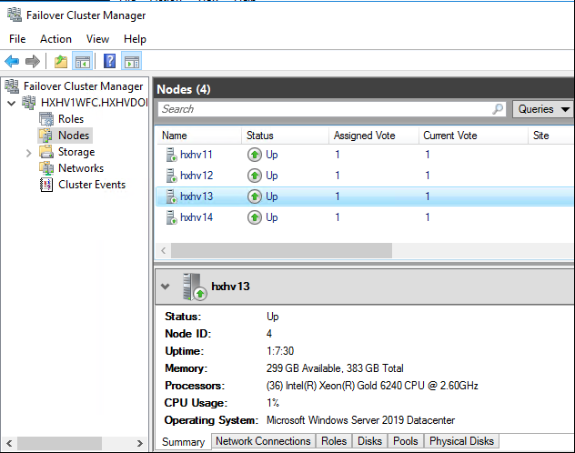This screenshot has width=575, height=453.
Task: Click the Back arrow toolbar icon
Action: (x=12, y=61)
